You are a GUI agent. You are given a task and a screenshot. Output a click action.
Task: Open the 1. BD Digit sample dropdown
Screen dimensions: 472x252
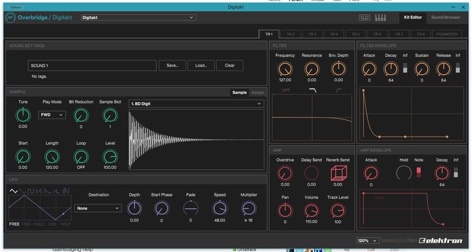(x=196, y=103)
